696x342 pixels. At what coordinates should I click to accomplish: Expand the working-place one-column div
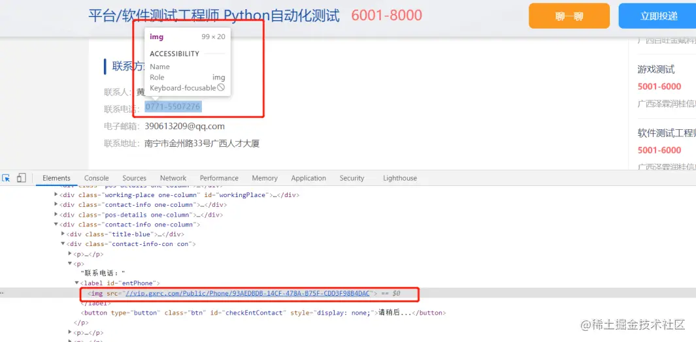coord(56,194)
